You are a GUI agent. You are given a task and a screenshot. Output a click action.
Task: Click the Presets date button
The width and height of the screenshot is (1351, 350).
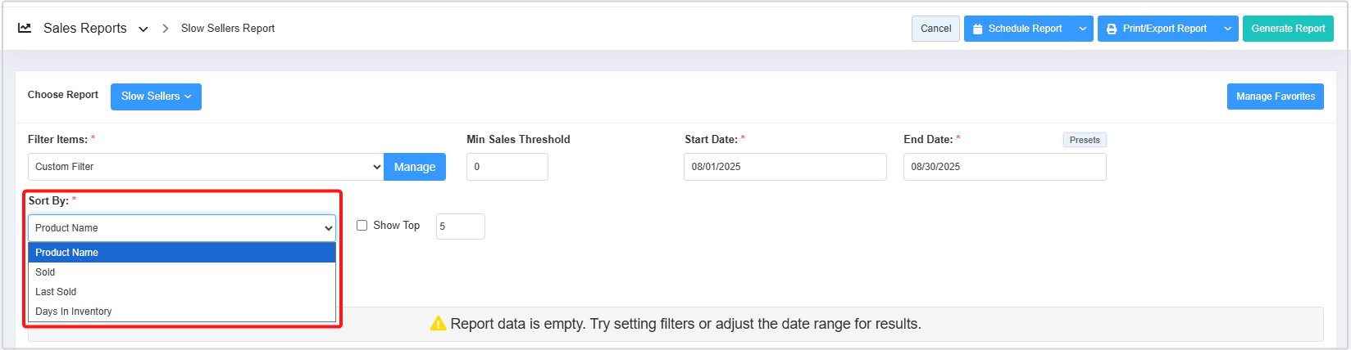(1085, 140)
